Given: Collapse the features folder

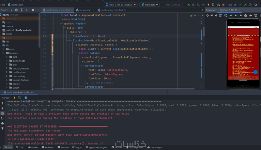Looking at the screenshot, I should (3, 53).
